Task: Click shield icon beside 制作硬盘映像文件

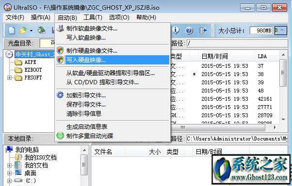Action: pos(60,50)
